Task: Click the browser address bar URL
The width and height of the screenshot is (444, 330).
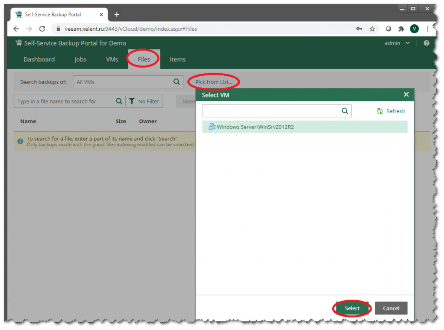Action: tap(131, 29)
